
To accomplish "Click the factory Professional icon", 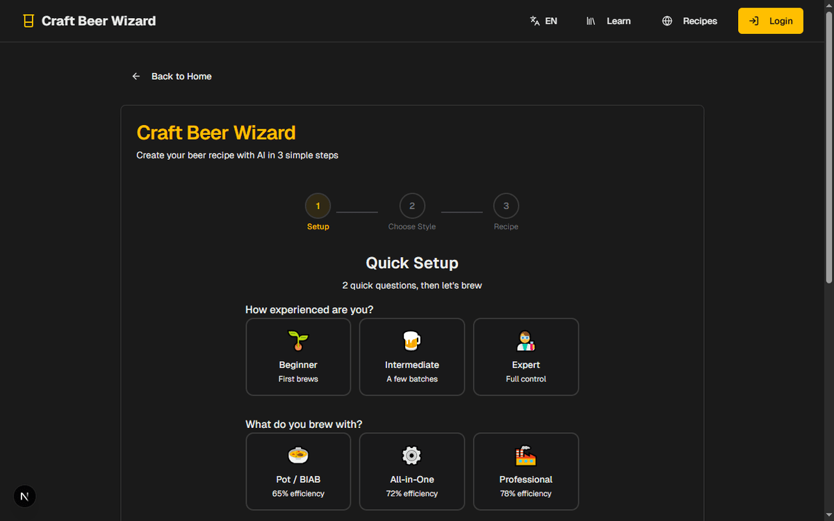I will (526, 456).
